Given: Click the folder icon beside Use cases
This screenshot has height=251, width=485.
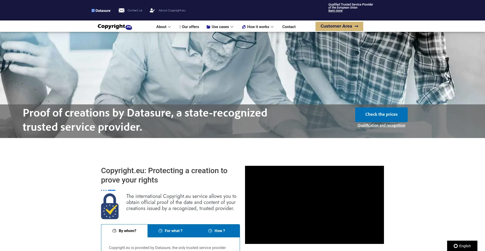Looking at the screenshot, I should point(208,27).
